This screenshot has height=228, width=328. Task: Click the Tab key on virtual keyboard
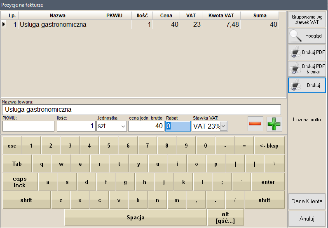click(17, 164)
